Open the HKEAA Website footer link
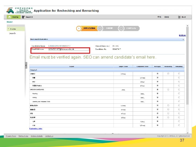This screenshot has width=196, height=147. [x=37, y=136]
